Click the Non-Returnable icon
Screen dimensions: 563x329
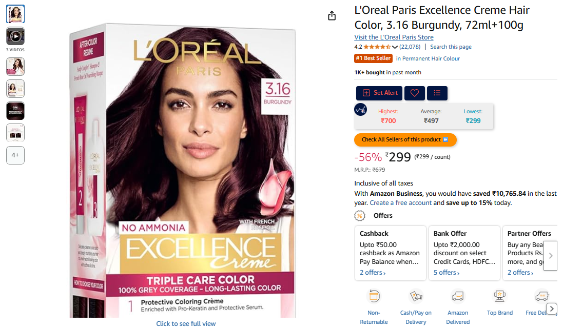coord(374,296)
